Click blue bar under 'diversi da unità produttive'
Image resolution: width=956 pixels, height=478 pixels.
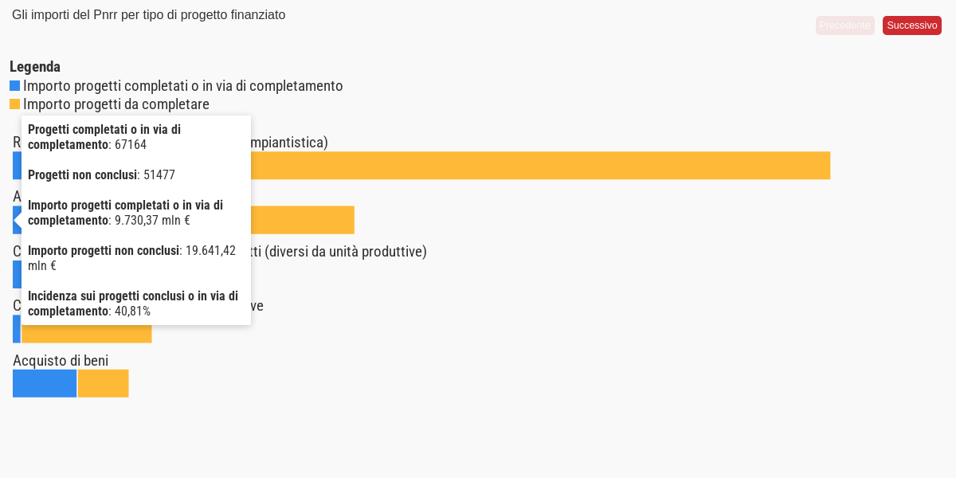tap(17, 274)
